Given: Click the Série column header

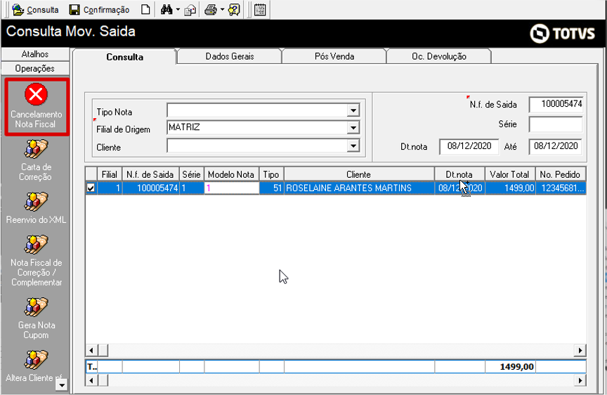Looking at the screenshot, I should pos(192,174).
